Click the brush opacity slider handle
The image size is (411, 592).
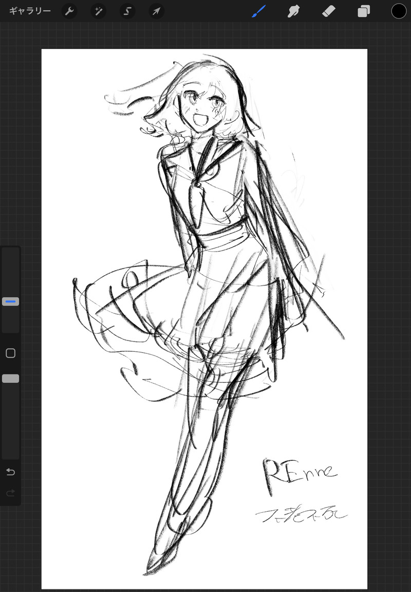[x=11, y=379]
